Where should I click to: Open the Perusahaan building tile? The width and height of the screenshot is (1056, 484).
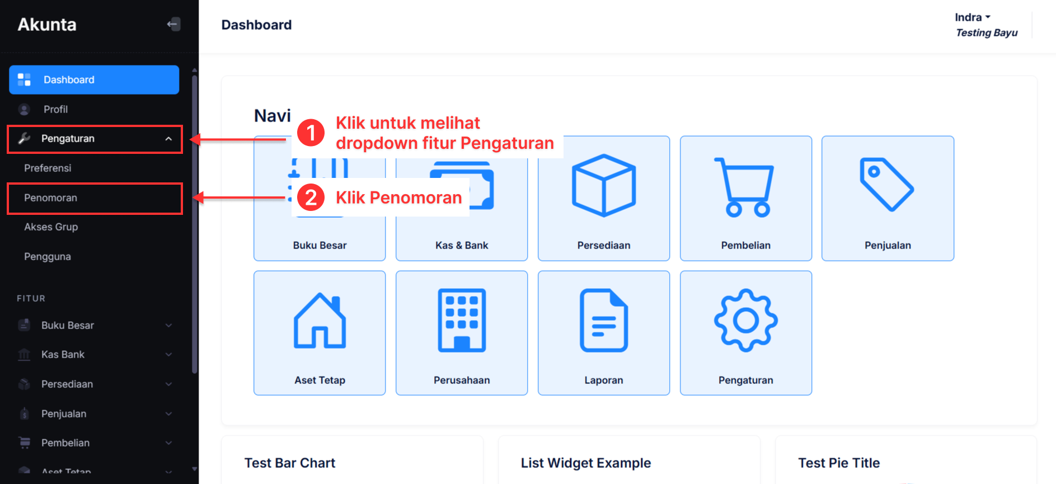click(x=461, y=333)
